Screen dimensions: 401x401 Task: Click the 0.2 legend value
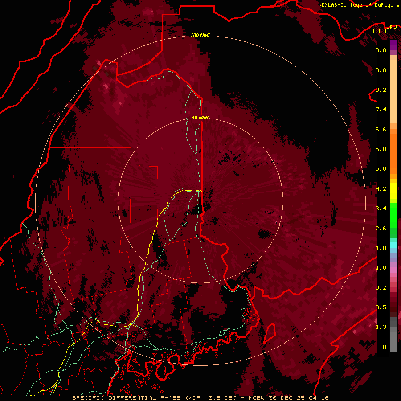(x=381, y=288)
